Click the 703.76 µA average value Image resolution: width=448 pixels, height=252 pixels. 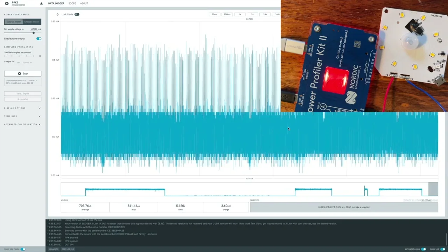tap(85, 206)
